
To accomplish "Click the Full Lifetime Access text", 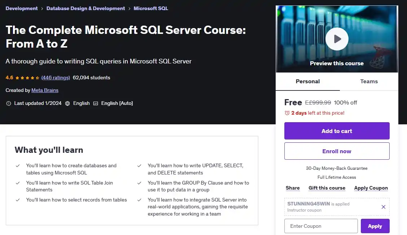I will (337, 177).
